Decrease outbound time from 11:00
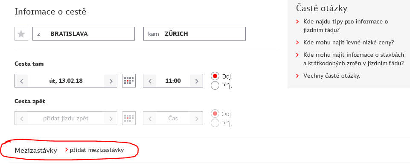Screen dimensions: 410x166 click(x=150, y=81)
